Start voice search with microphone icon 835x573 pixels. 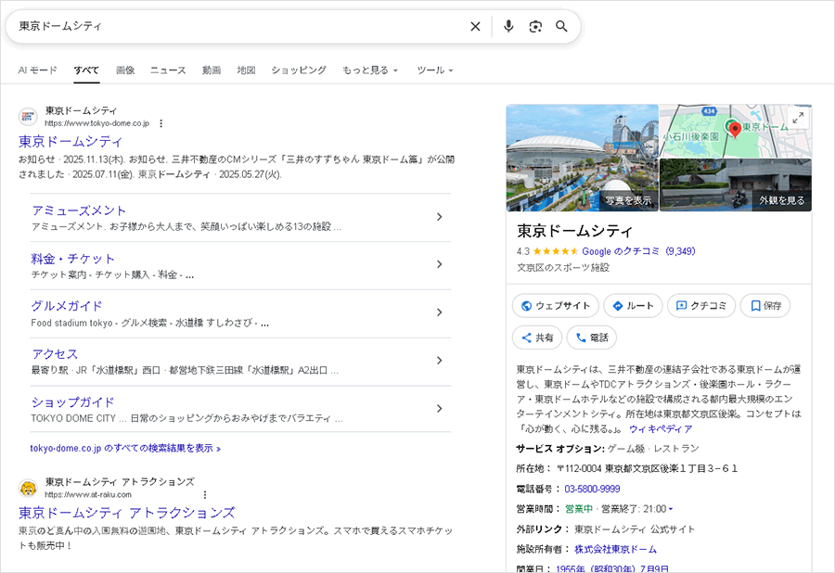pos(508,27)
